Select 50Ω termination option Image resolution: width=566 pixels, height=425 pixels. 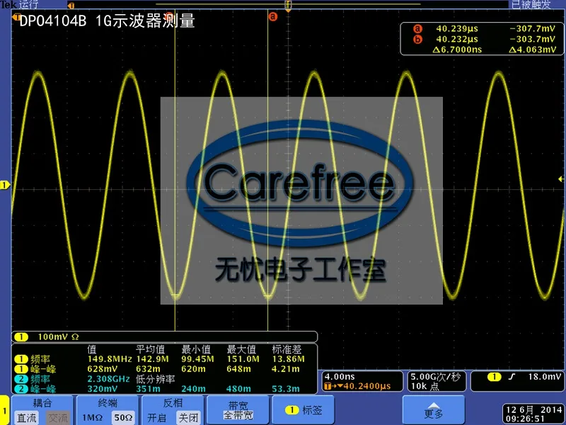click(123, 418)
